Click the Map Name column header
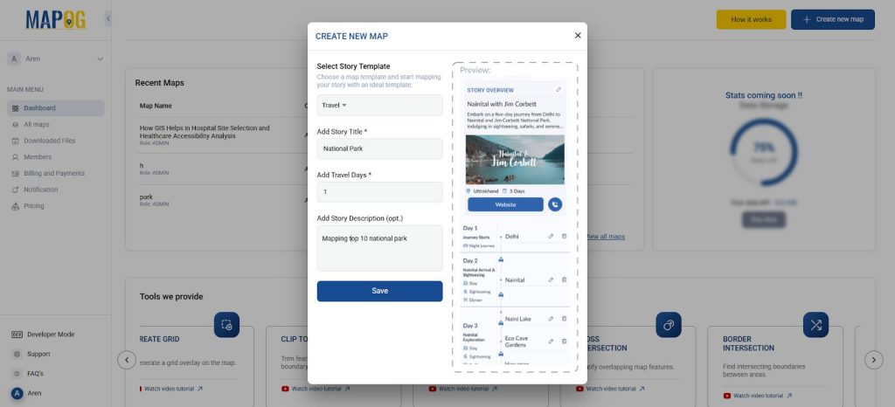This screenshot has width=895, height=407. [x=156, y=106]
